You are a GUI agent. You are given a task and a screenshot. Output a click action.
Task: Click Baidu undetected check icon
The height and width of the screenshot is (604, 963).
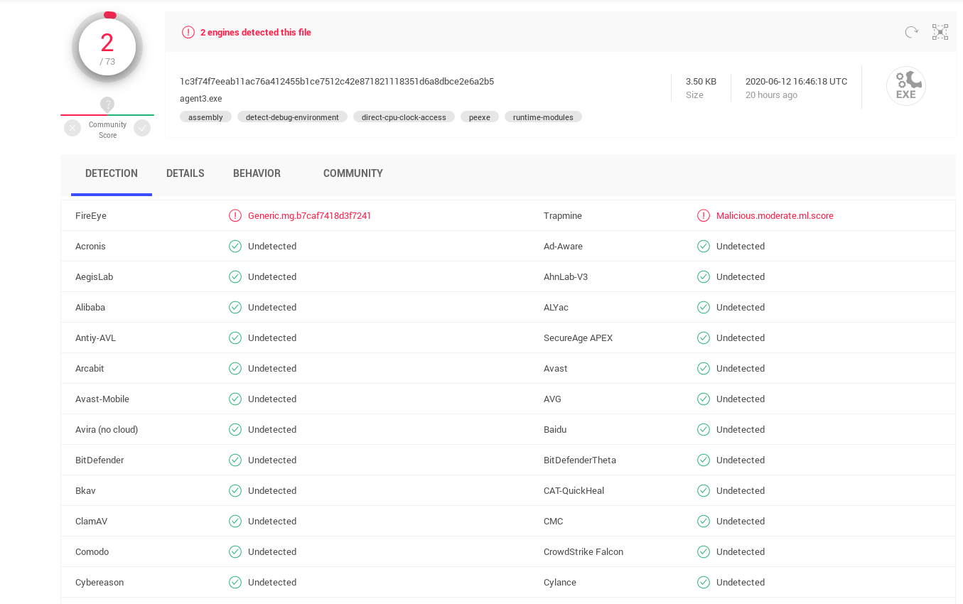click(x=704, y=429)
